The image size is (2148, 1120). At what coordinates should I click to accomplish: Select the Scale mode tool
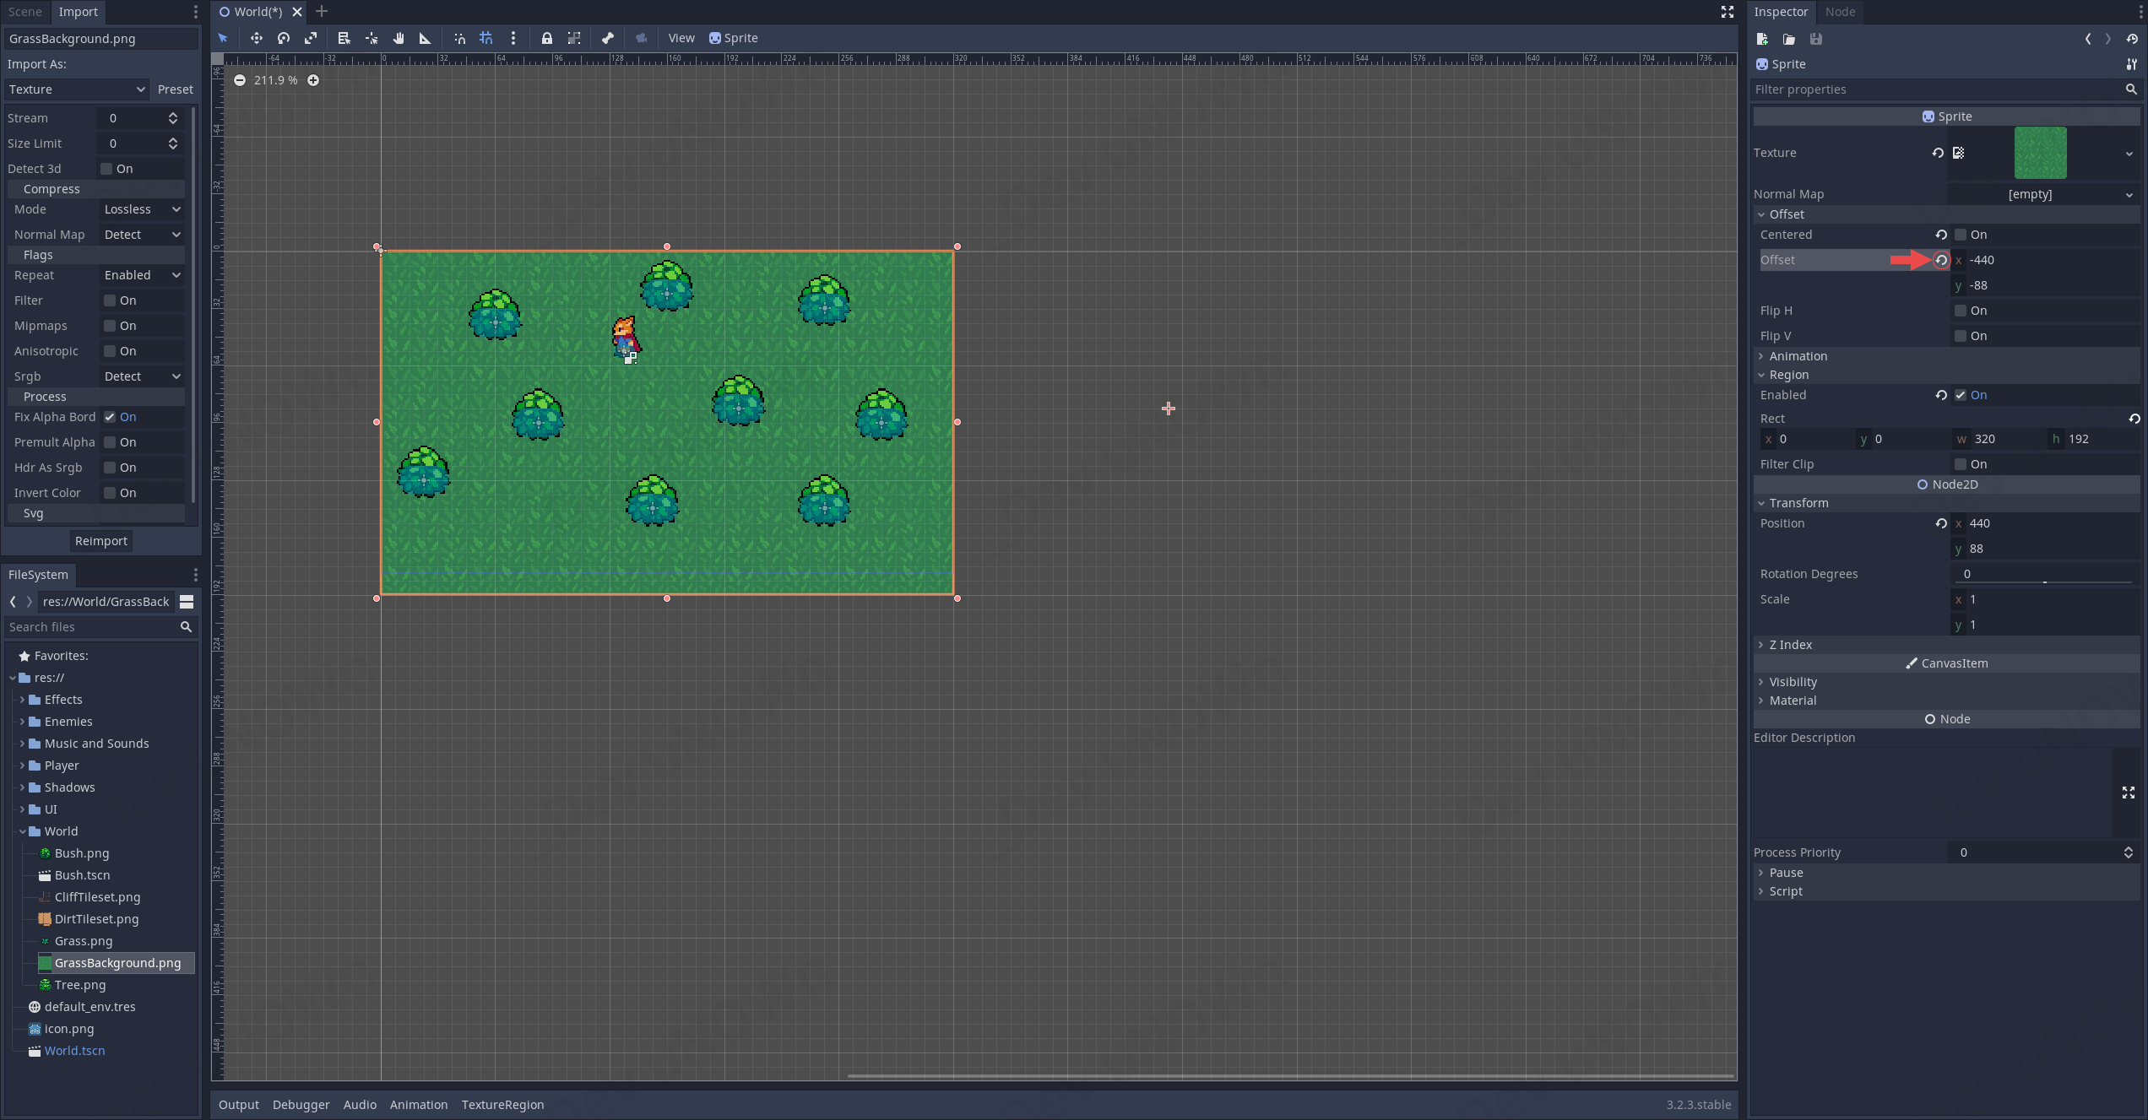coord(311,38)
